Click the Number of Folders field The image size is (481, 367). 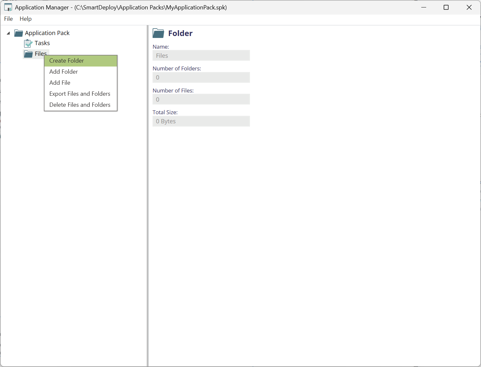pyautogui.click(x=201, y=78)
